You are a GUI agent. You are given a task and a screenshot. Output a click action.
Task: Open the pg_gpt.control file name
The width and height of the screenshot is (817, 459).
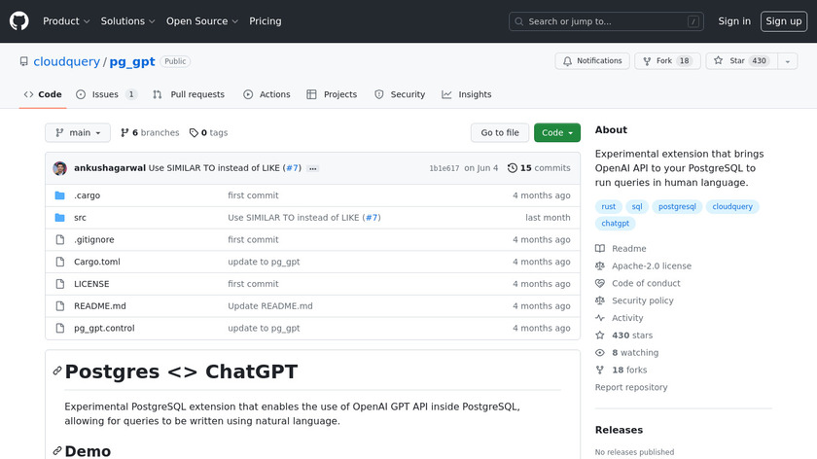click(x=104, y=329)
